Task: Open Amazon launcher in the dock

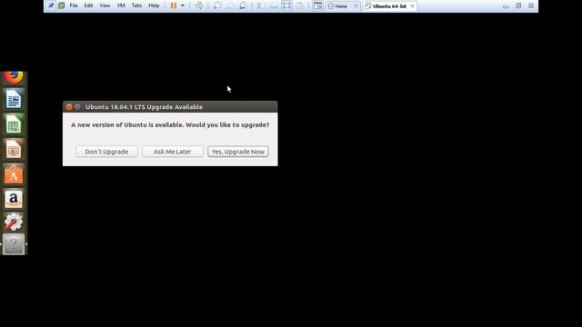Action: [x=14, y=199]
